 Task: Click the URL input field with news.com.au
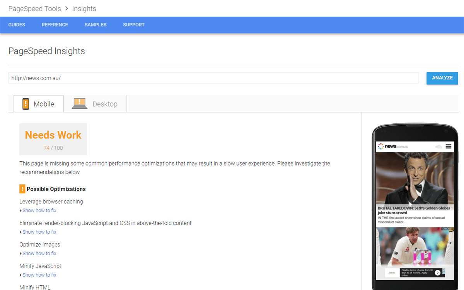[213, 78]
